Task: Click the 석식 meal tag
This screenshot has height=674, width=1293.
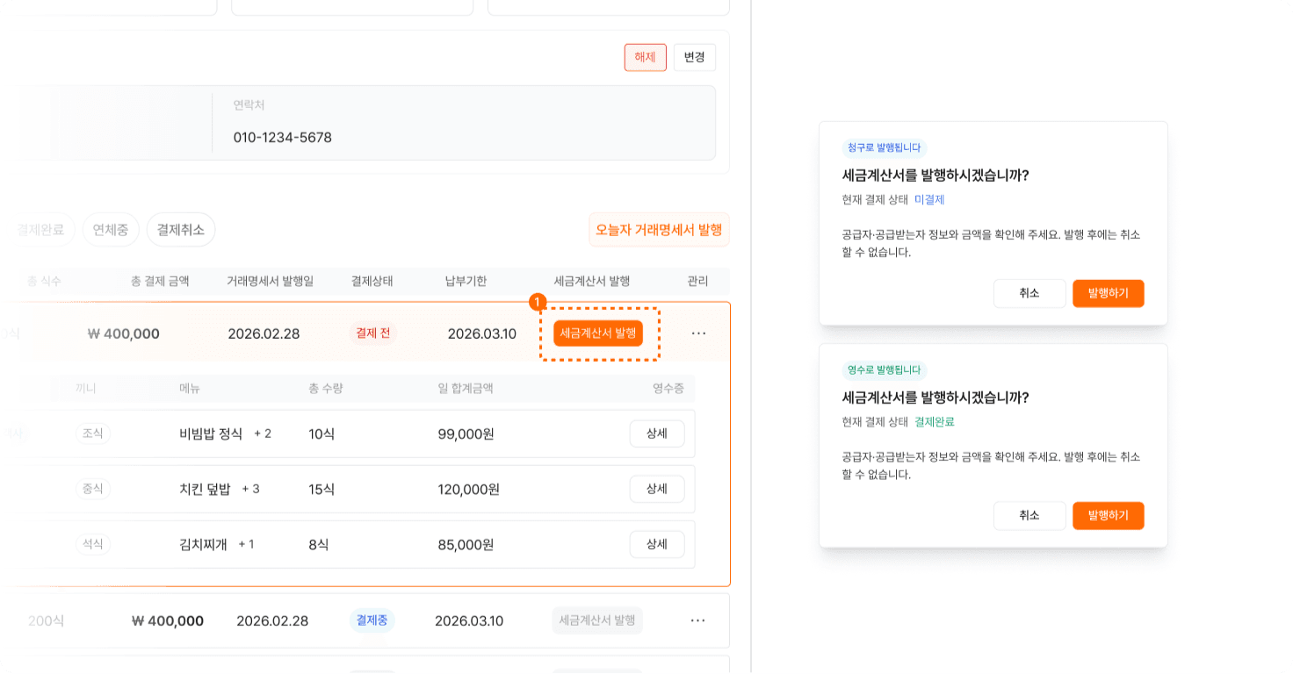Action: click(x=93, y=544)
